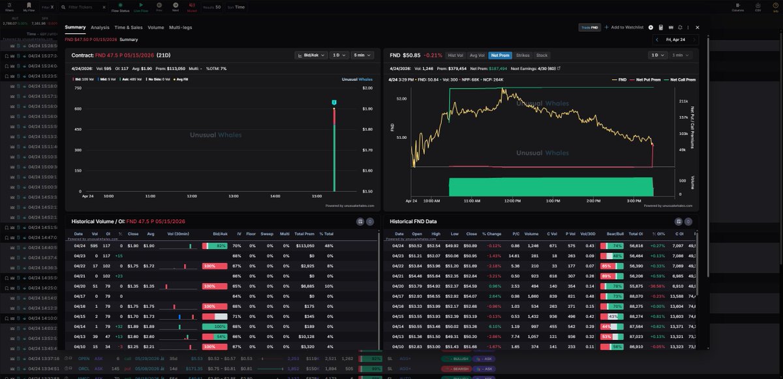Go to Next flow page
The image size is (783, 379).
176,7
